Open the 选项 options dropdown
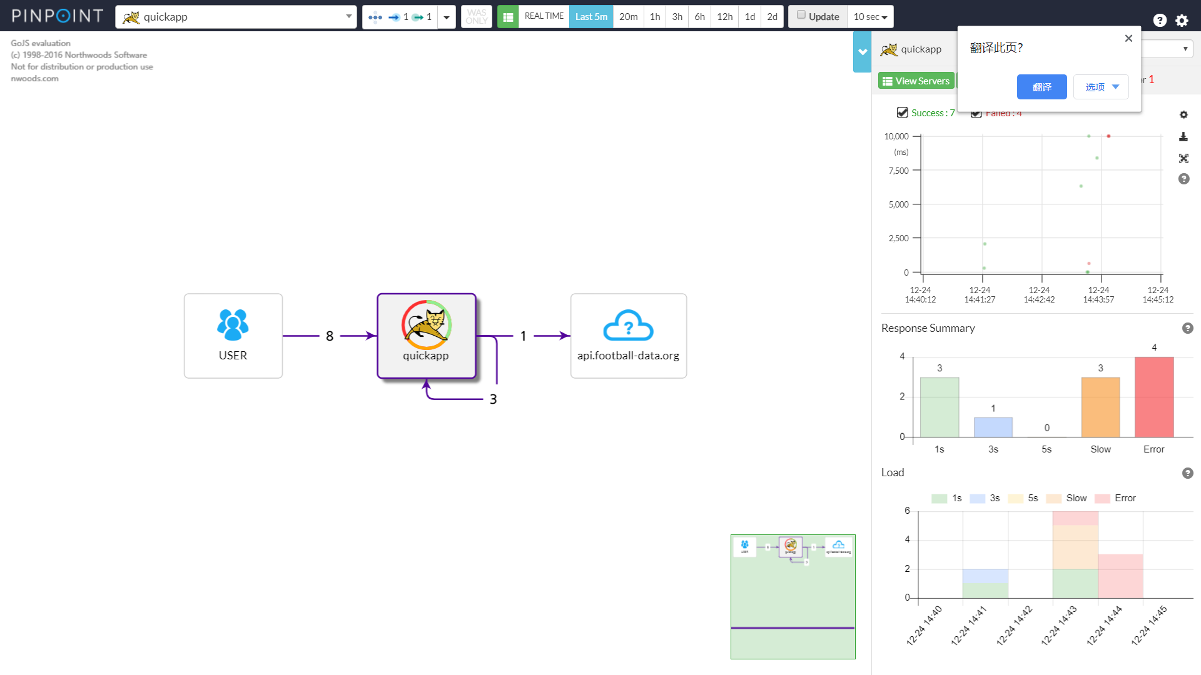The width and height of the screenshot is (1201, 675). (1101, 87)
